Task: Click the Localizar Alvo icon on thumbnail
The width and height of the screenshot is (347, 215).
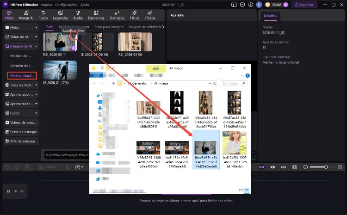Action: click(x=74, y=36)
